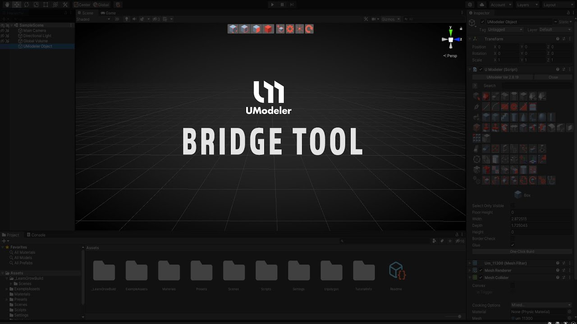This screenshot has width=577, height=324.
Task: Select the Transform tool in top toolbar
Action: click(x=55, y=4)
